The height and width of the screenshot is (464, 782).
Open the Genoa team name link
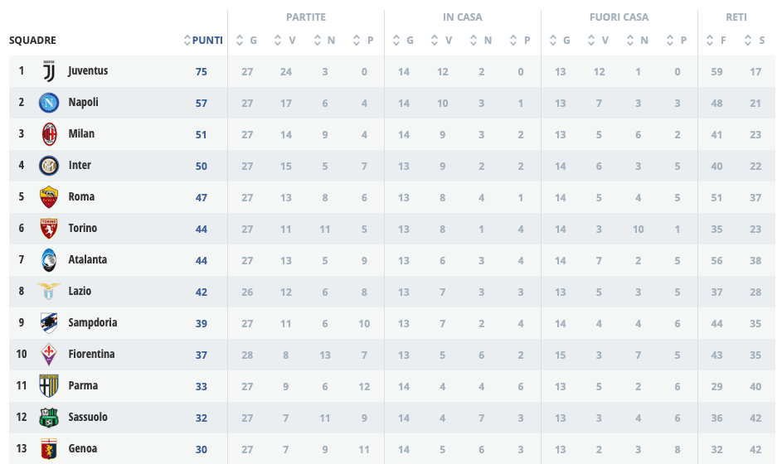click(83, 449)
